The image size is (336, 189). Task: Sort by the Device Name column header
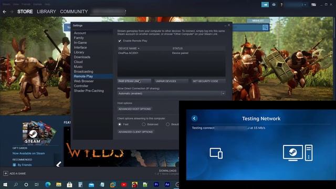(x=129, y=48)
